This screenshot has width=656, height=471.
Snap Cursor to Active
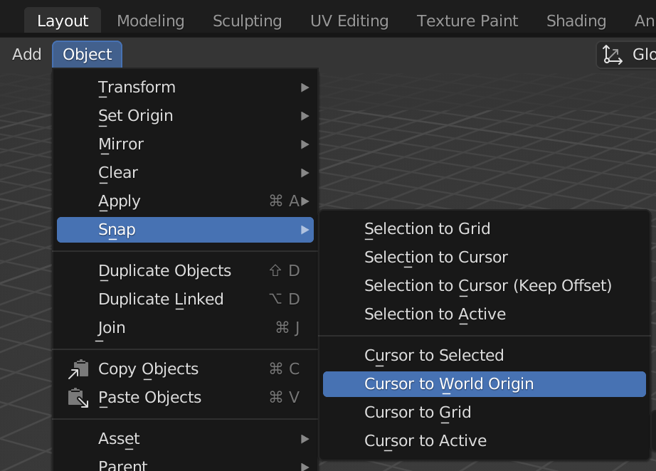(484, 441)
